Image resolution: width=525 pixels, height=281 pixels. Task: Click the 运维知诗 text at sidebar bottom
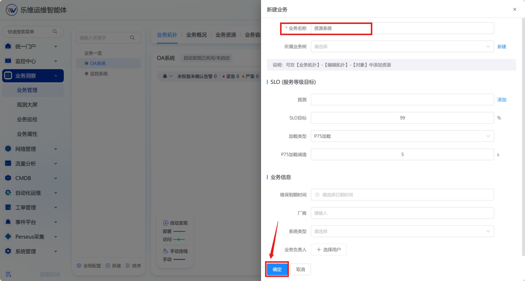coord(50,274)
